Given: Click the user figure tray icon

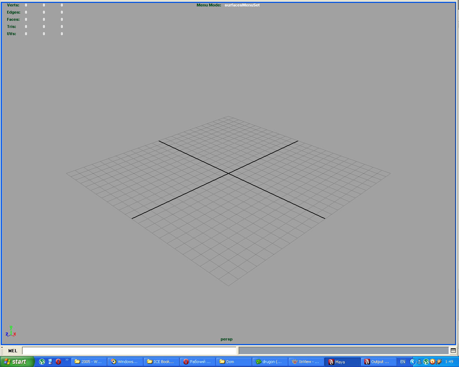Looking at the screenshot, I should click(x=419, y=362).
